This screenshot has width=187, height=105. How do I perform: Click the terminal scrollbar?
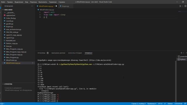tap(176, 81)
